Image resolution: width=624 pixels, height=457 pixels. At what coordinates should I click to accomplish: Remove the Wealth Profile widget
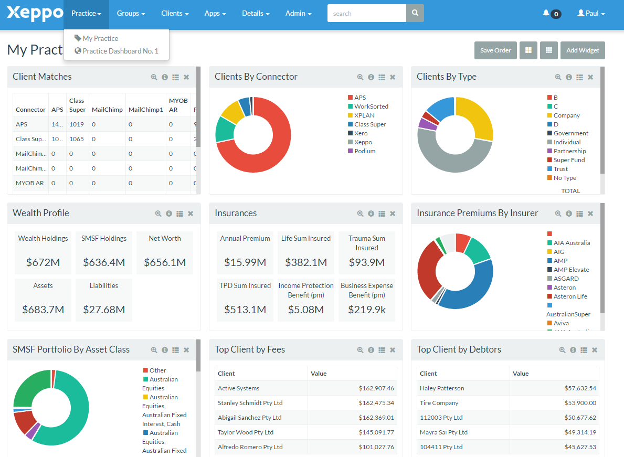point(191,214)
